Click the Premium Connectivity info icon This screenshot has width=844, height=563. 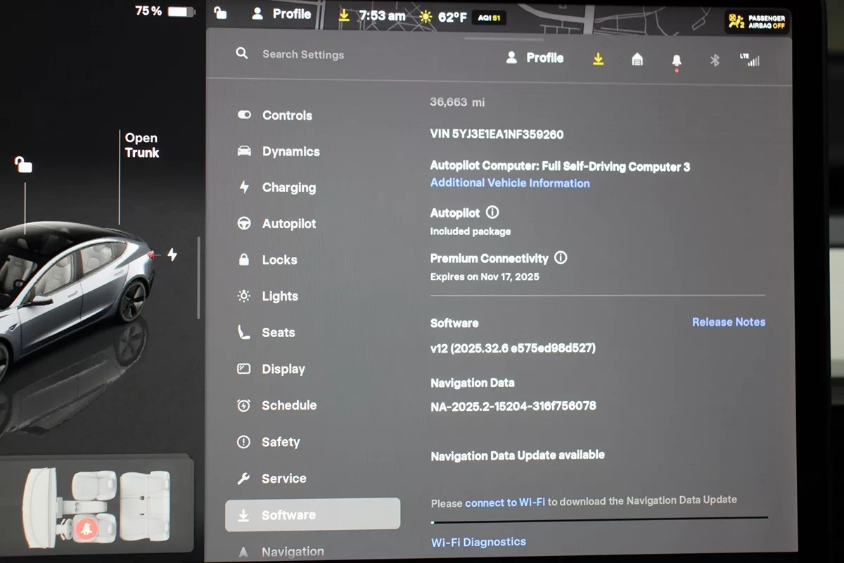coord(561,258)
